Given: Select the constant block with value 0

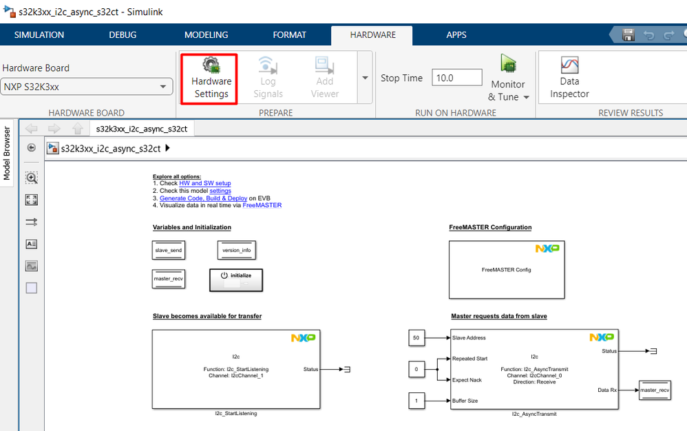Looking at the screenshot, I should point(416,369).
